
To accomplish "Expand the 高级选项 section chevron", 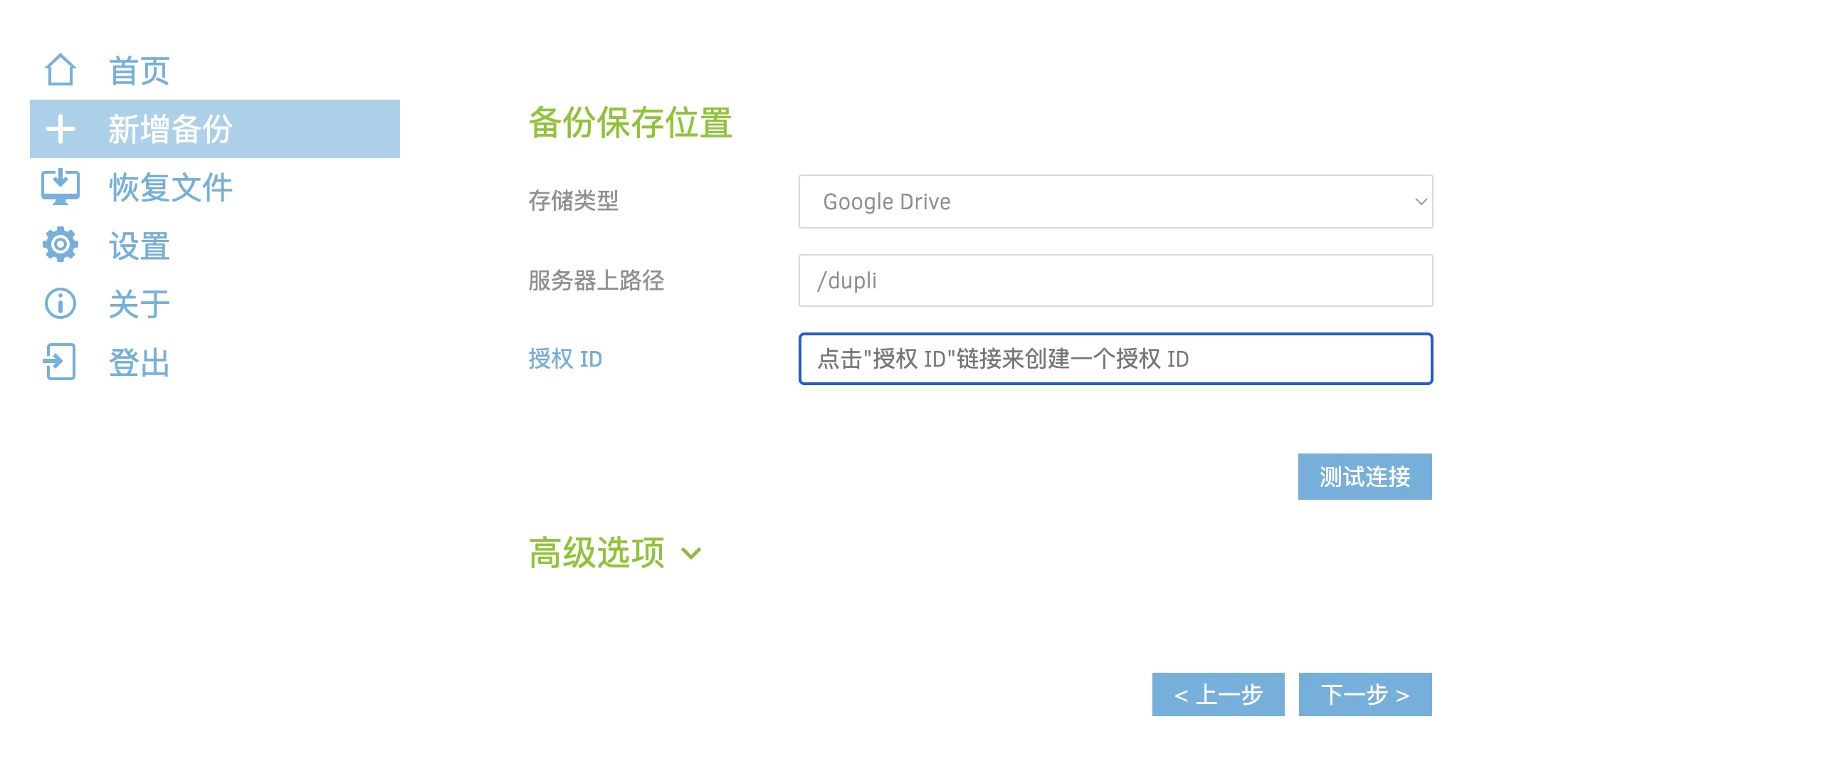I will 691,553.
